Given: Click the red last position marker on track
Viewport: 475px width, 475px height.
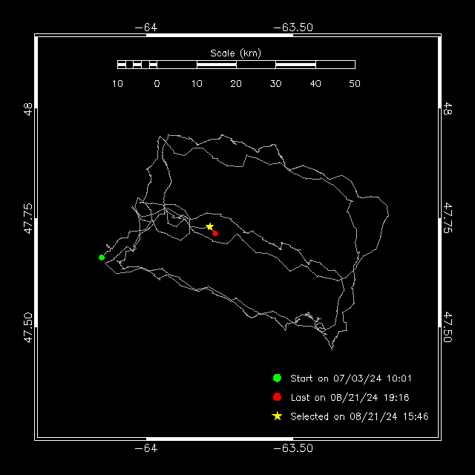Looking at the screenshot, I should [215, 233].
